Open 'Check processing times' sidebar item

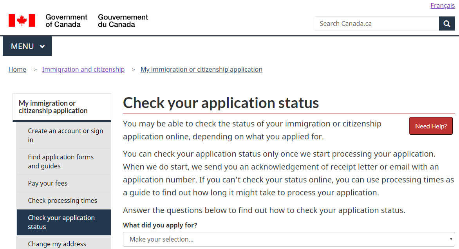(x=64, y=200)
